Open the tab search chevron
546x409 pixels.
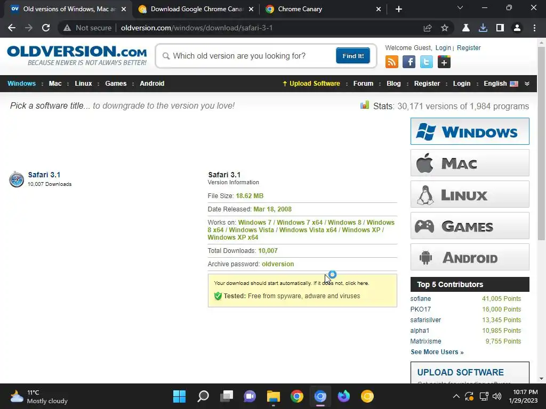tap(460, 7)
